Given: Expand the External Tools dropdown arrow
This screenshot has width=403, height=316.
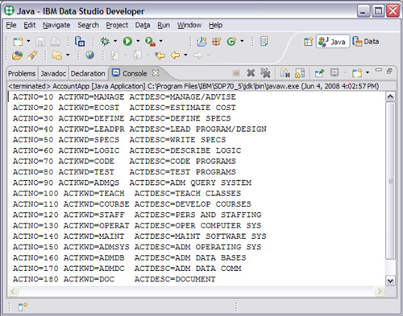Looking at the screenshot, I should pyautogui.click(x=161, y=41).
